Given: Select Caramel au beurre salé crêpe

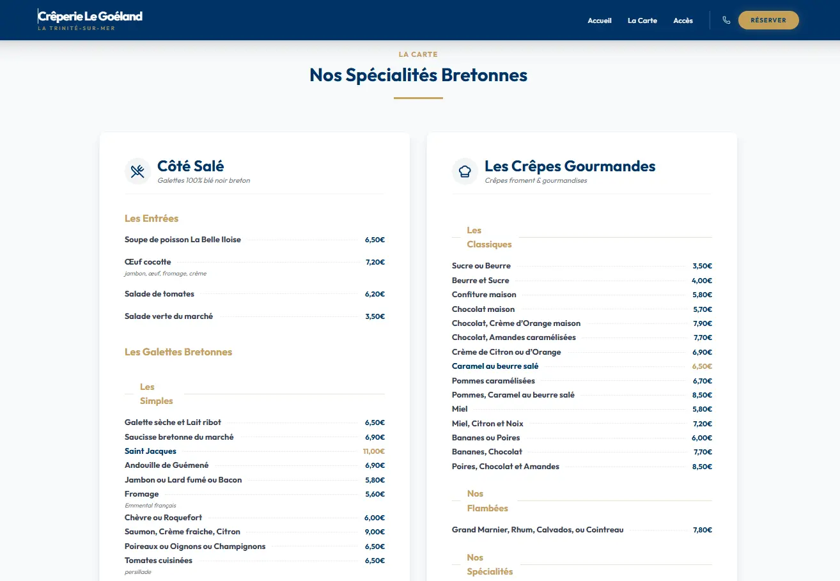Looking at the screenshot, I should (495, 366).
